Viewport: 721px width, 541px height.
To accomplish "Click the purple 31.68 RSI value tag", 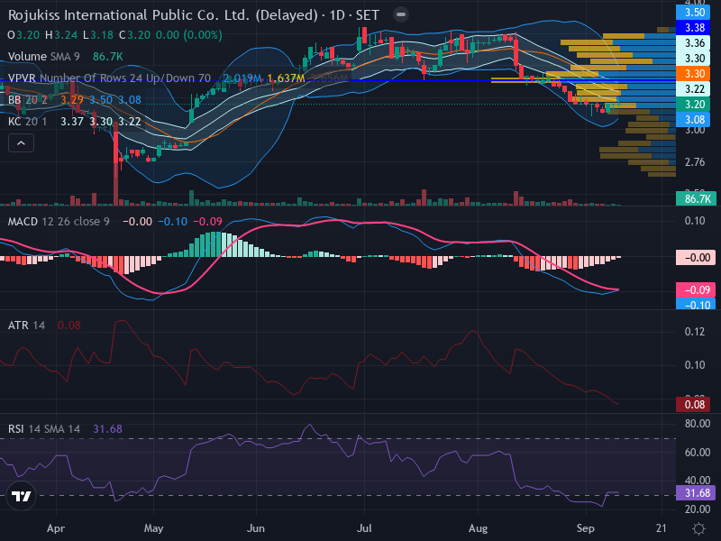I will click(696, 493).
